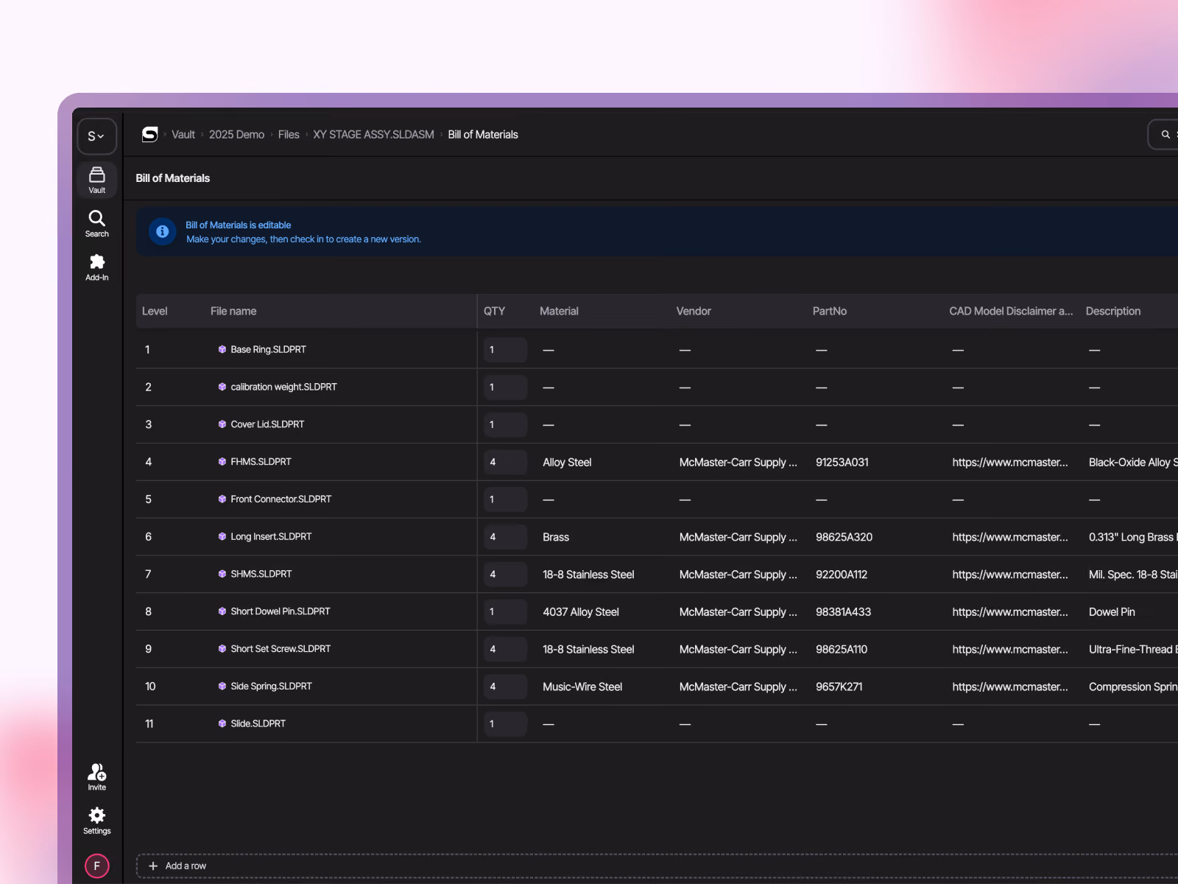1178x884 pixels.
Task: Invite a user via sidebar icon
Action: [97, 777]
